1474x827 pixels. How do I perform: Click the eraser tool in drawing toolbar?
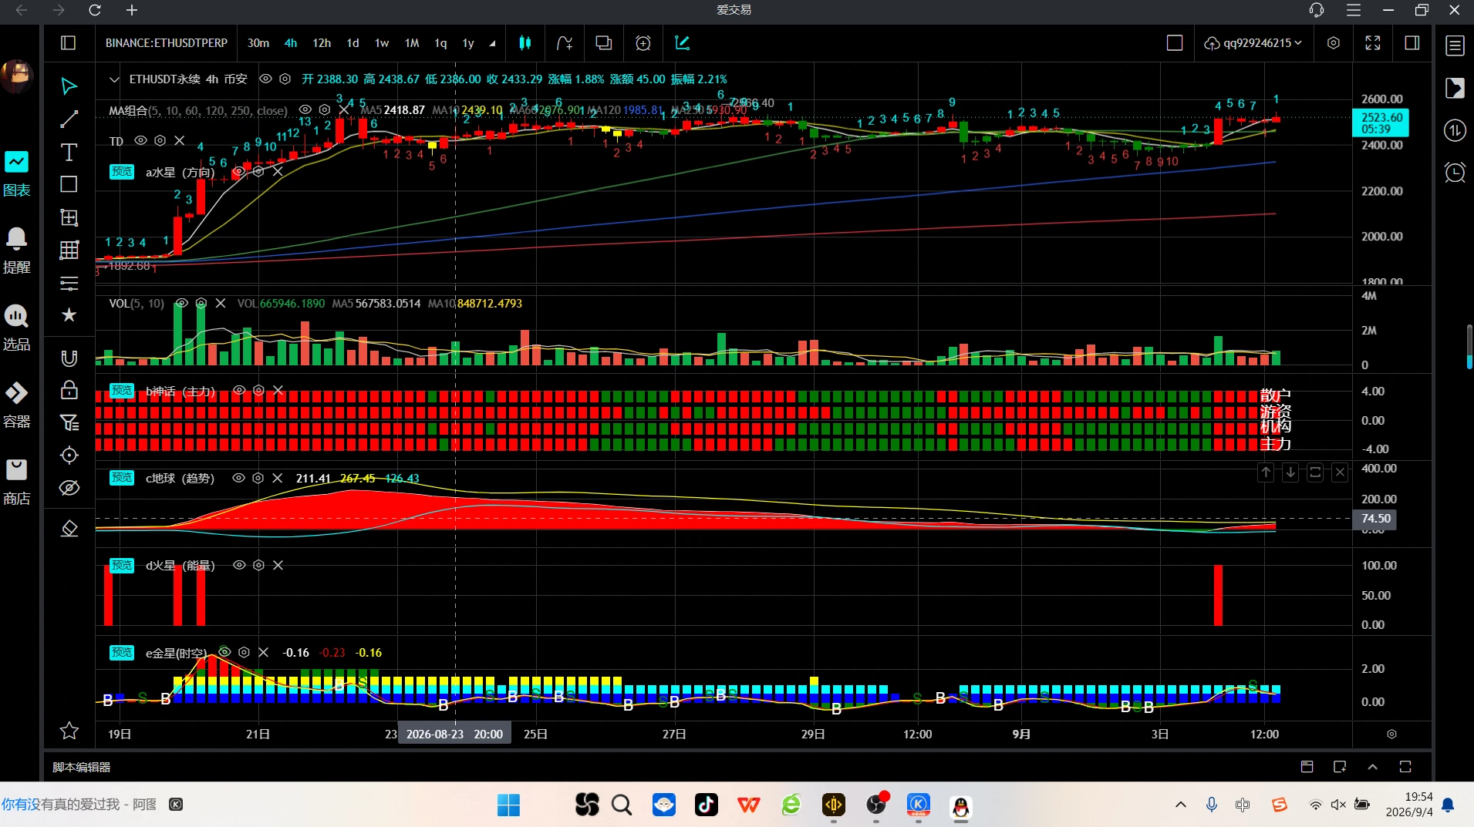click(x=69, y=529)
